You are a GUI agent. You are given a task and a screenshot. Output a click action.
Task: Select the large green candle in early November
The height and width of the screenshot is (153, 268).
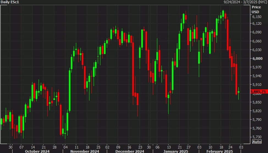(x=70, y=91)
